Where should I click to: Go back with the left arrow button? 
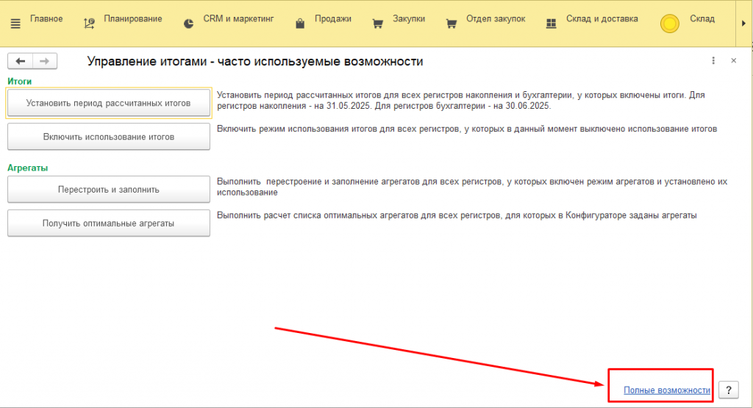[x=20, y=61]
